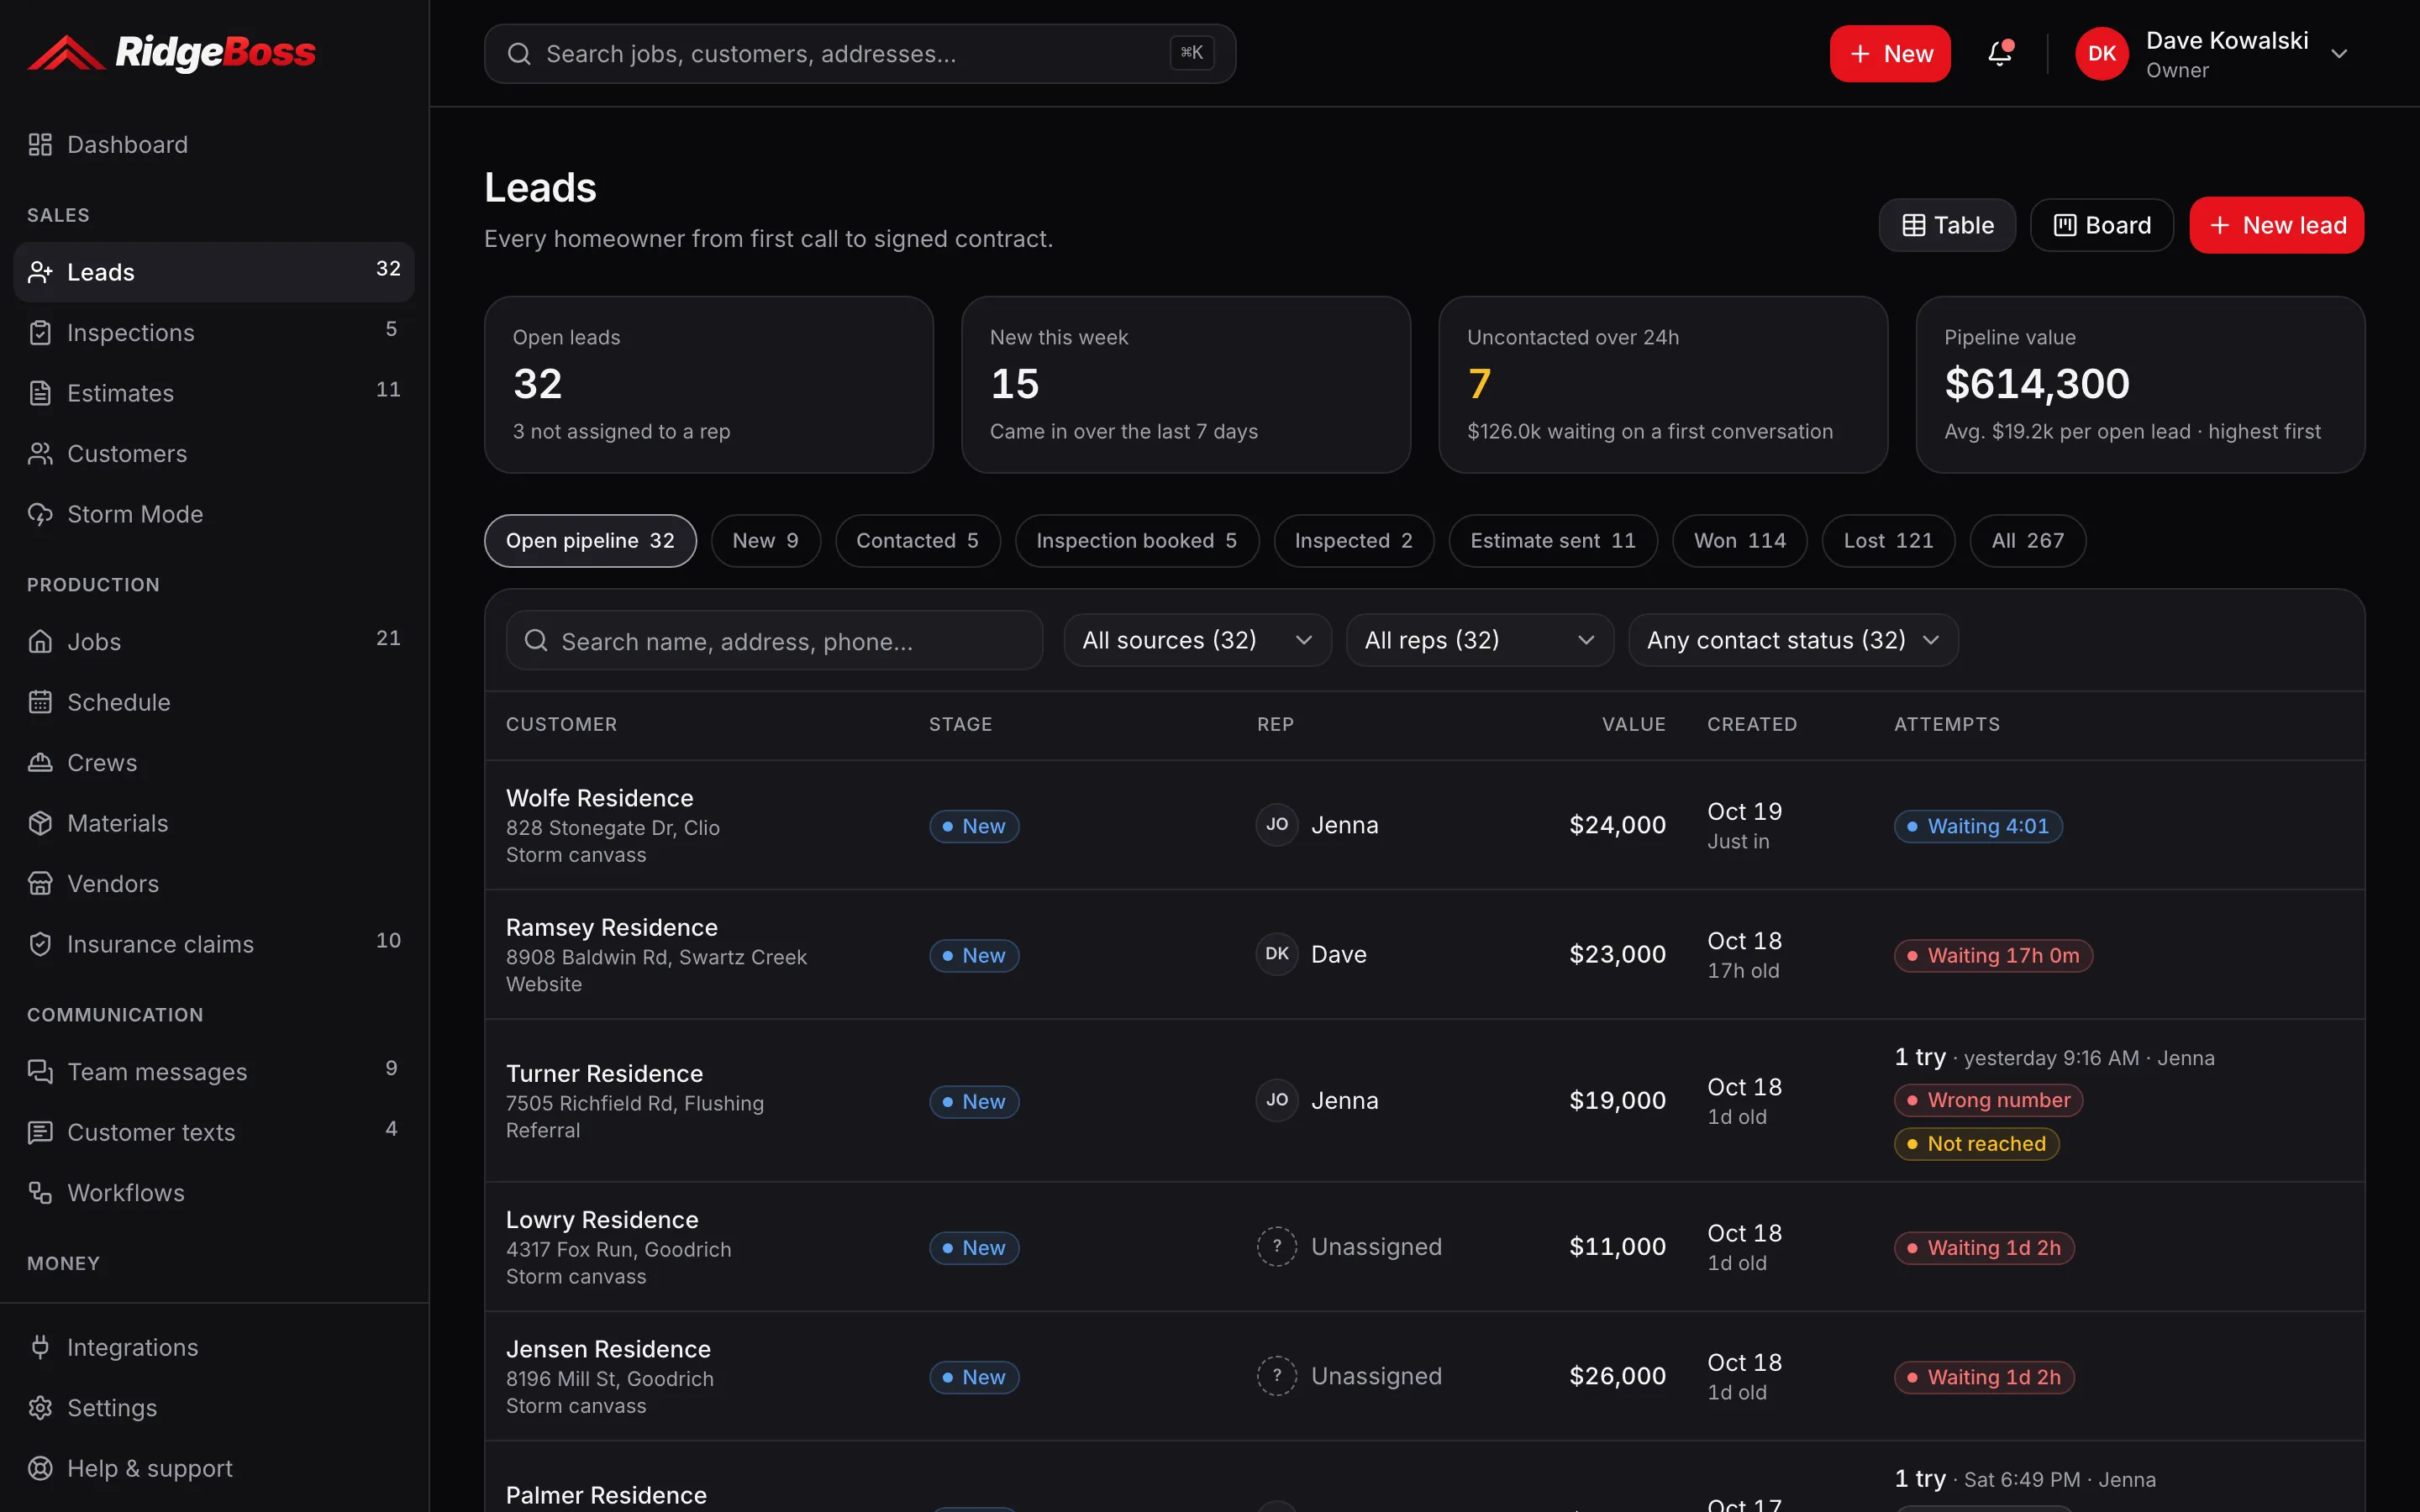Click the top bar New button

(1889, 54)
